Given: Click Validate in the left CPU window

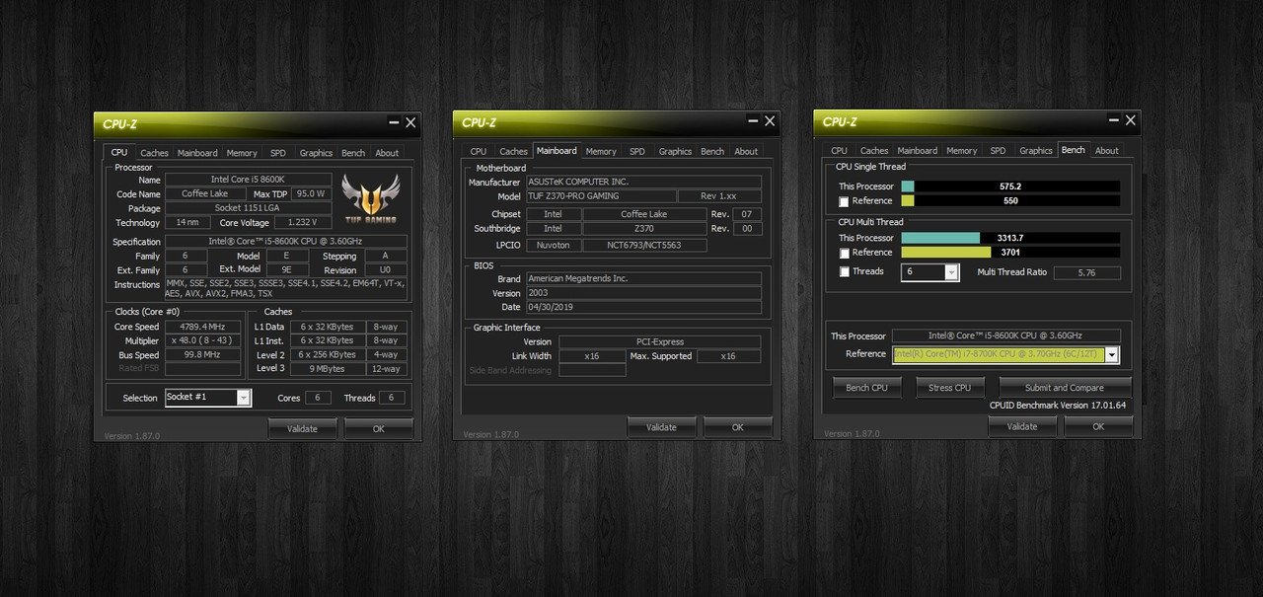Looking at the screenshot, I should pos(302,428).
